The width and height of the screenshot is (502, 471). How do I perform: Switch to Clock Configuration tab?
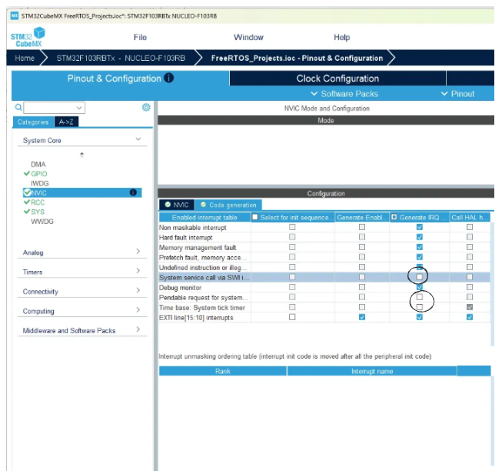(x=337, y=78)
